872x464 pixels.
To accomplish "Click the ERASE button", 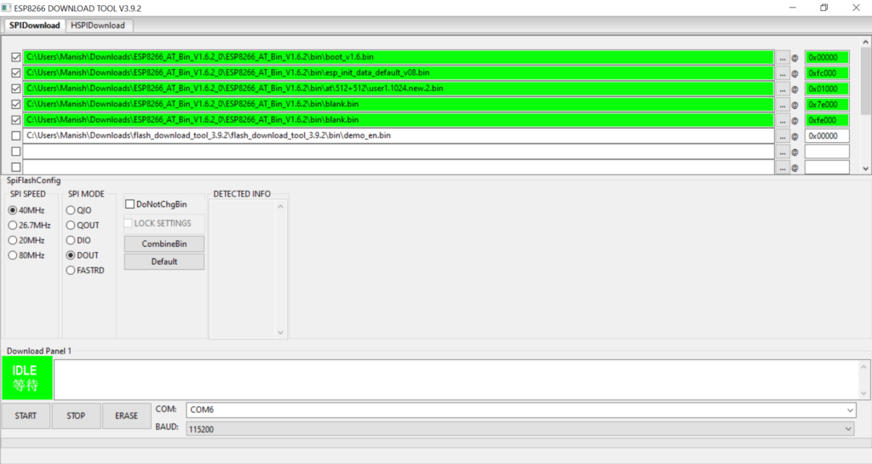I will point(126,416).
